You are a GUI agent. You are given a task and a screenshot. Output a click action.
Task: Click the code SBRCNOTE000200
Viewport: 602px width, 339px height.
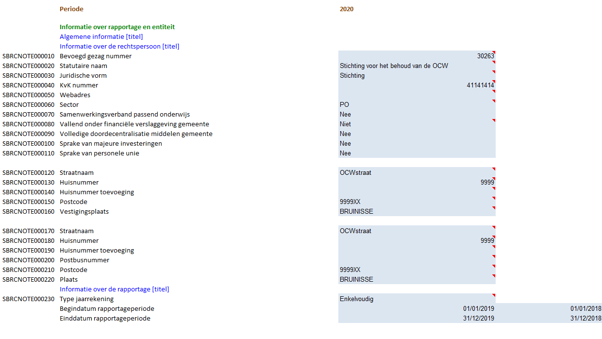[28, 260]
